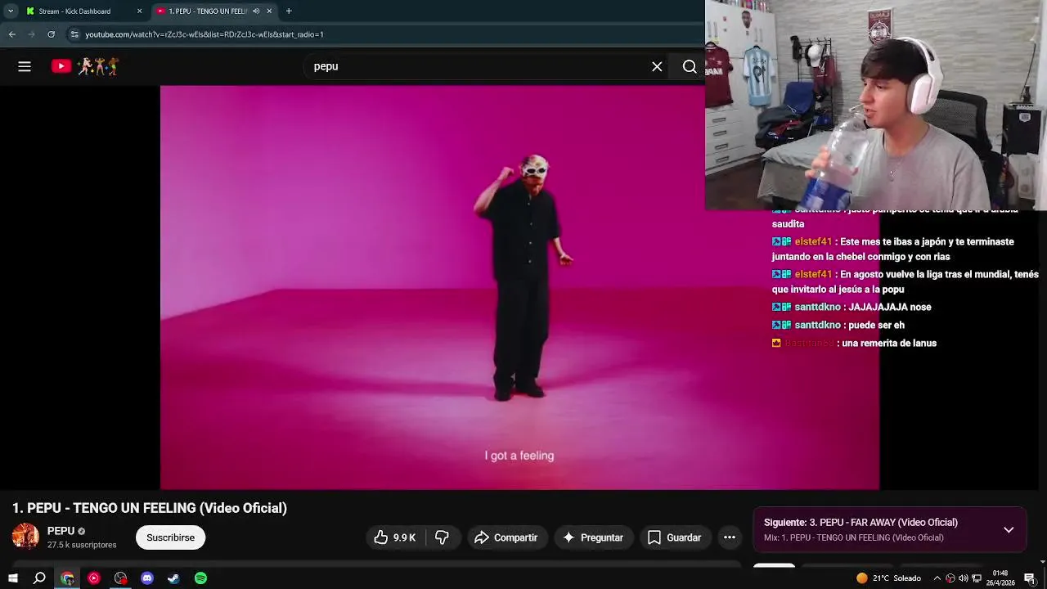Viewport: 1047px width, 589px height.
Task: Reload the current page
Action: (51, 34)
